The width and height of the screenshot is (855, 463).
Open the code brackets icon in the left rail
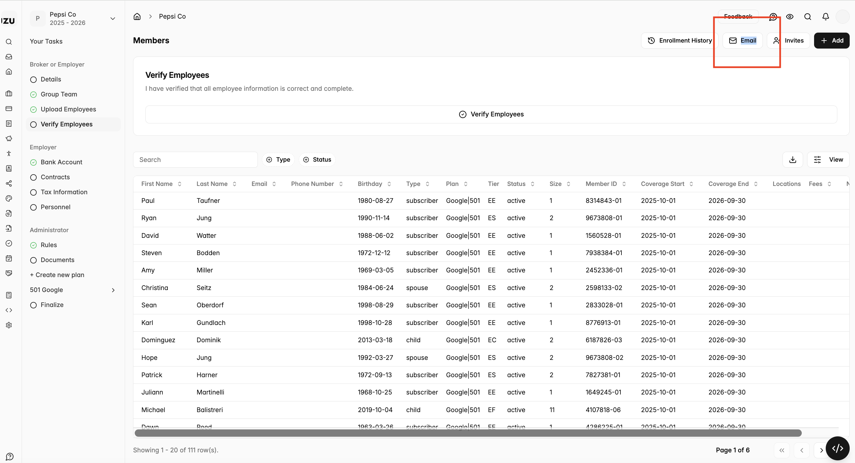pos(9,310)
